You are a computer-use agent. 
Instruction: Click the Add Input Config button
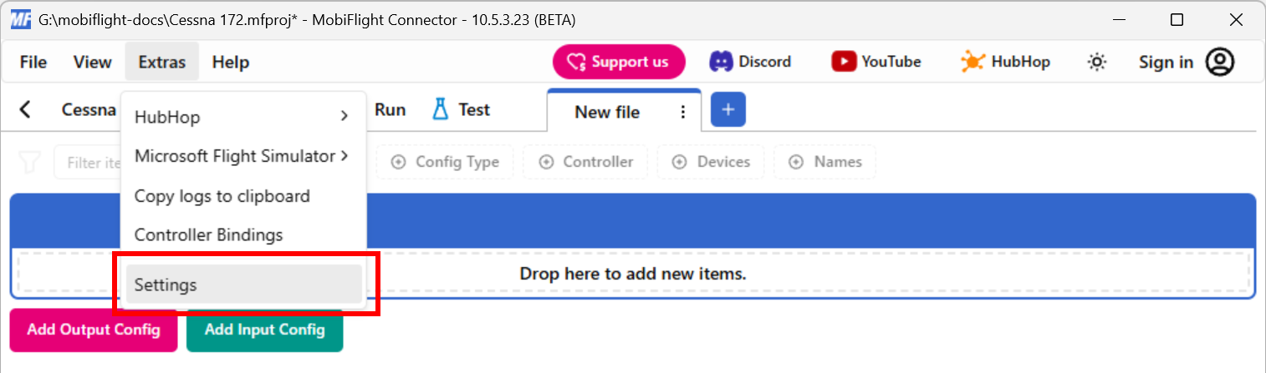coord(264,330)
